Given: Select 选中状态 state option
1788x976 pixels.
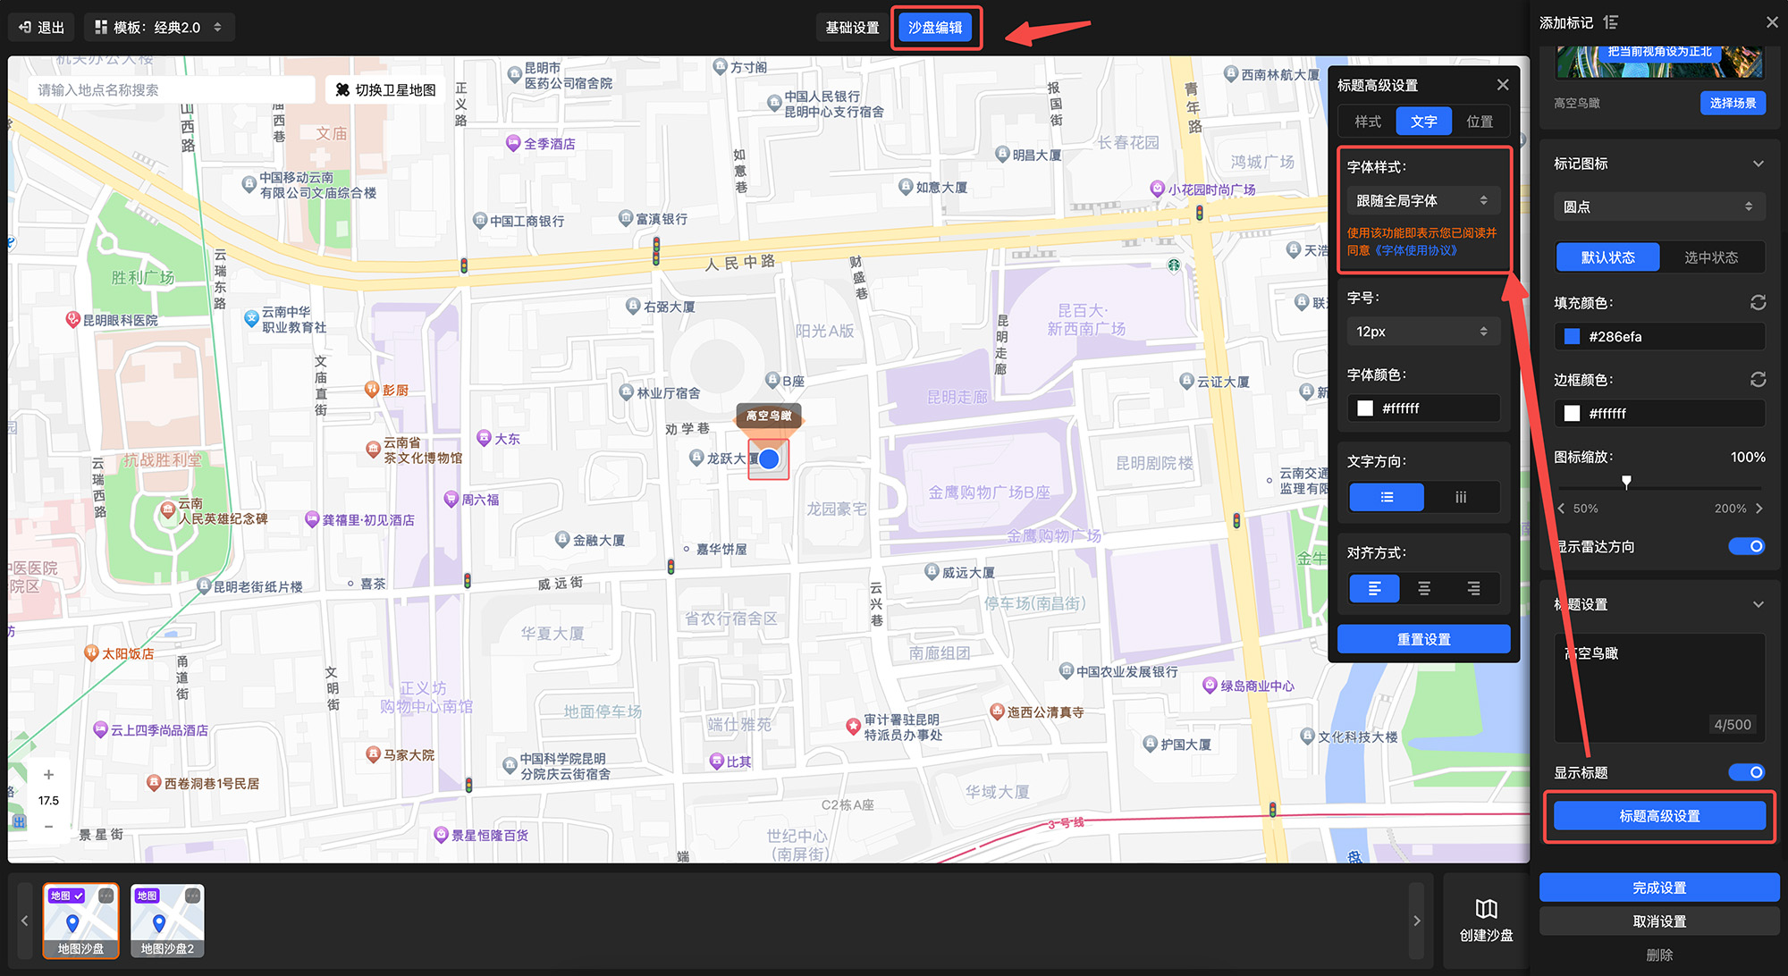Looking at the screenshot, I should click(1710, 257).
